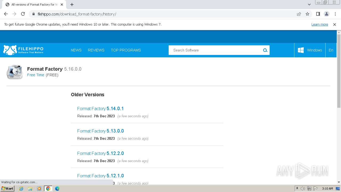
Task: Click the search magnifier icon
Action: pos(265,50)
